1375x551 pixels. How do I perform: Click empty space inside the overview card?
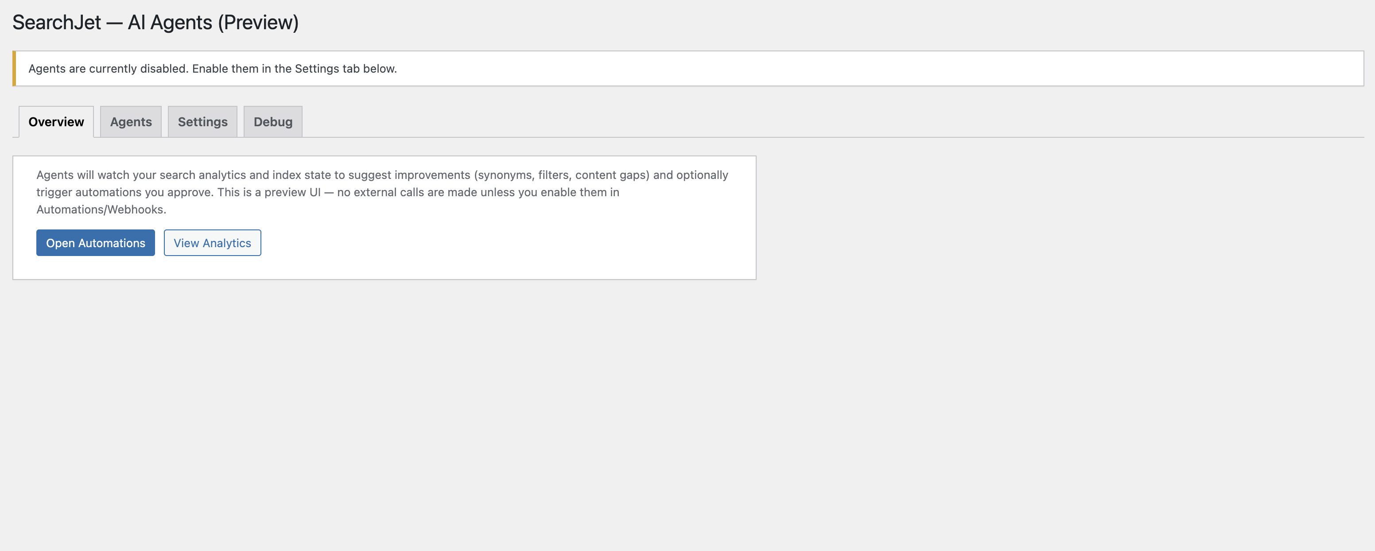pos(507,245)
